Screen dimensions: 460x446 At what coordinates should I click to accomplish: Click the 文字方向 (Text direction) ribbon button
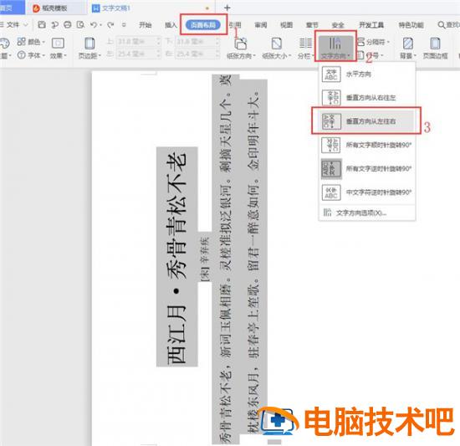335,48
